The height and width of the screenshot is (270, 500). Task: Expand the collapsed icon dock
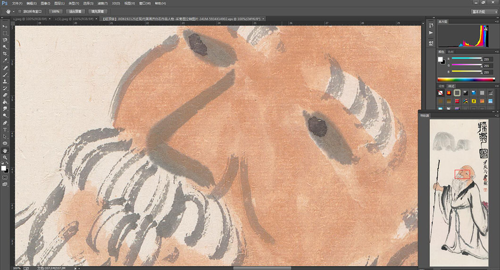pos(433,17)
